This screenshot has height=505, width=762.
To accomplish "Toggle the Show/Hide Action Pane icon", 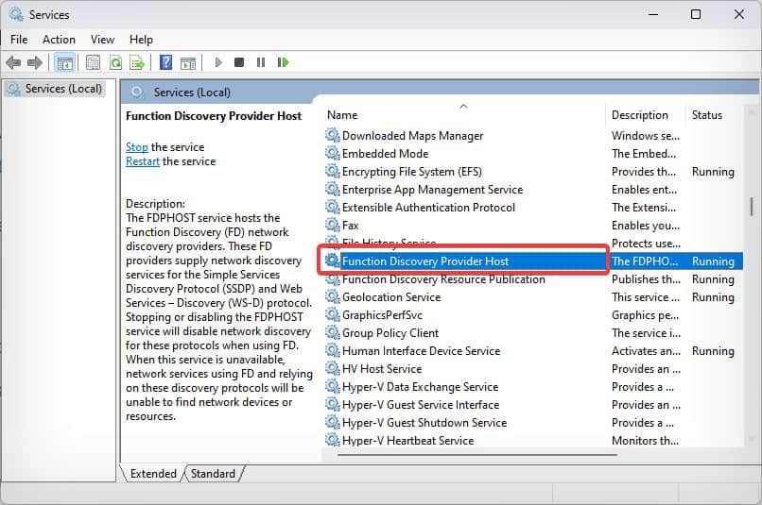I will pyautogui.click(x=187, y=62).
